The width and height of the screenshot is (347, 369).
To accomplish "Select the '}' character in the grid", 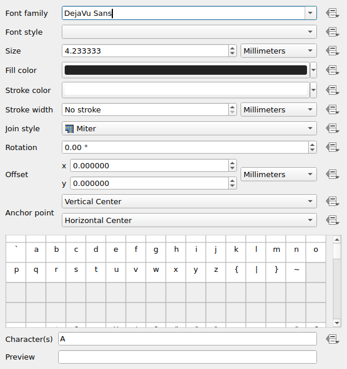I will click(x=276, y=272).
